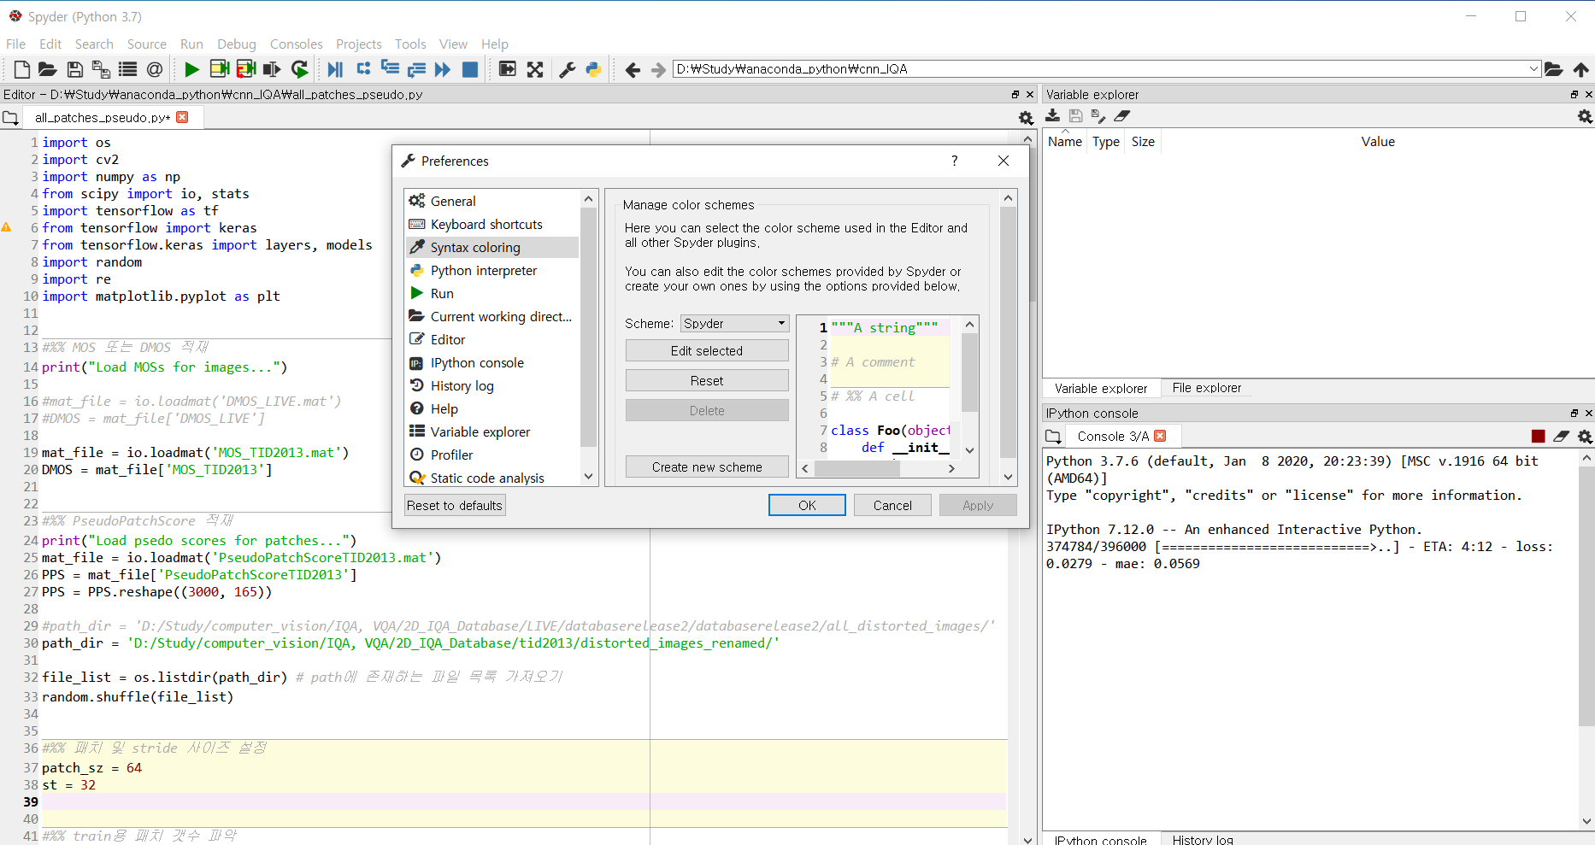Open the editor file-list browse-tabs button

click(10, 117)
